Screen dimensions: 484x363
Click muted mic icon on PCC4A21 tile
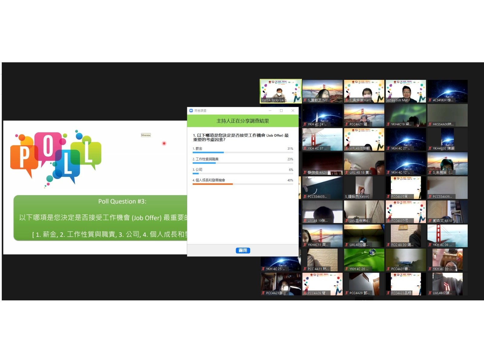[x=347, y=124]
